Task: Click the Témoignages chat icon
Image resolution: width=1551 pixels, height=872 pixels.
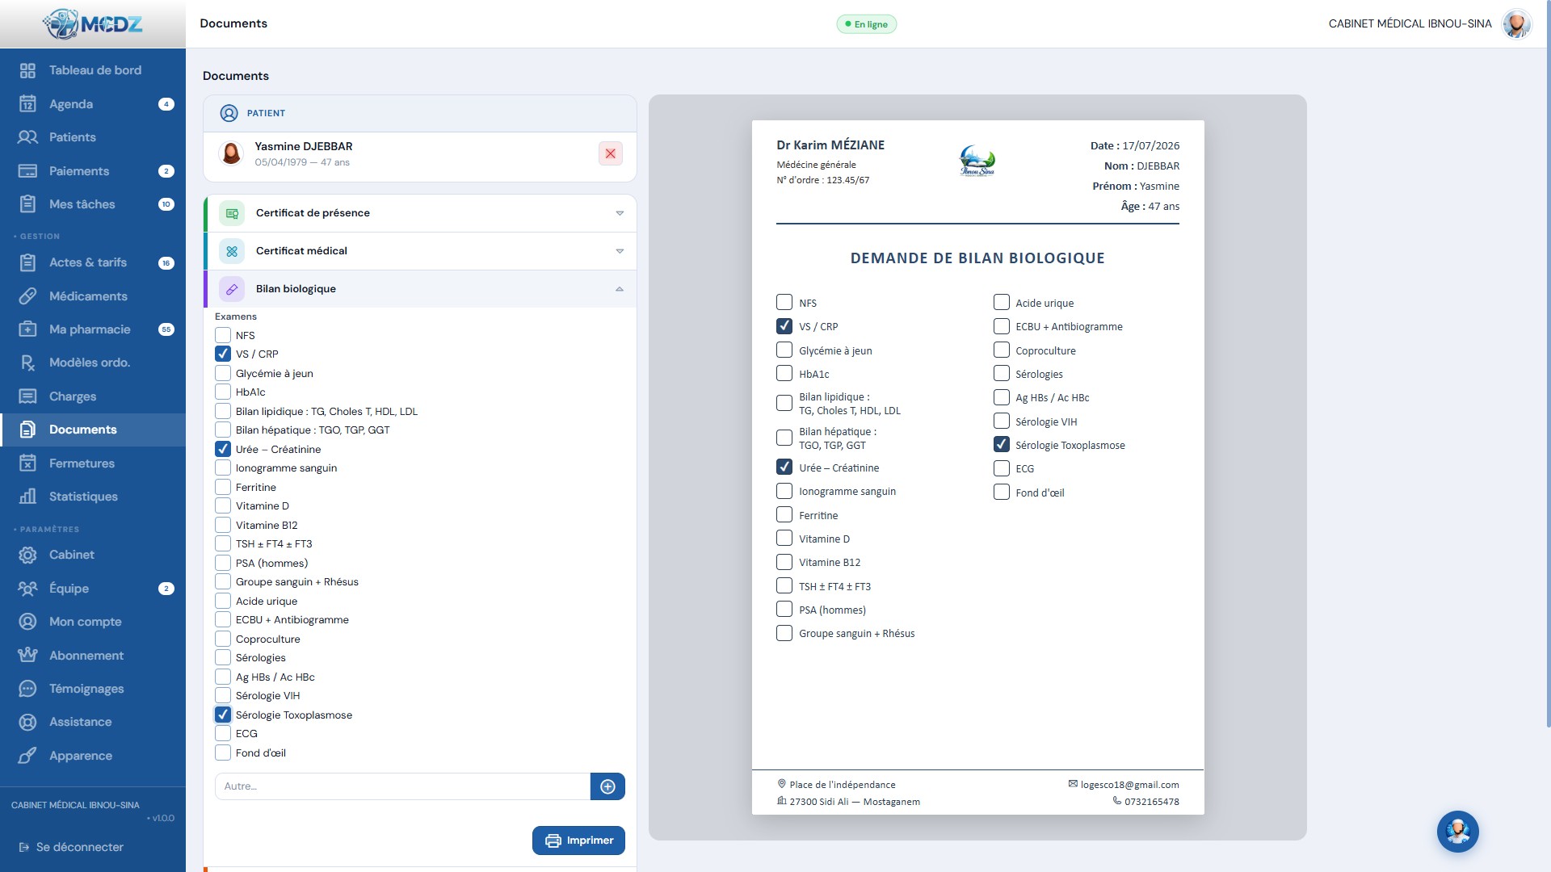Action: click(27, 689)
